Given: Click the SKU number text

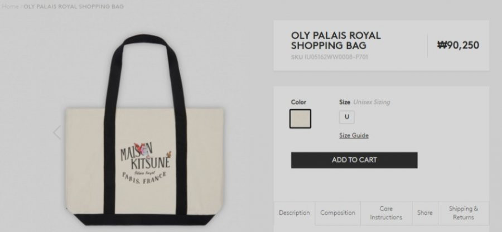Looking at the screenshot, I should [x=330, y=57].
